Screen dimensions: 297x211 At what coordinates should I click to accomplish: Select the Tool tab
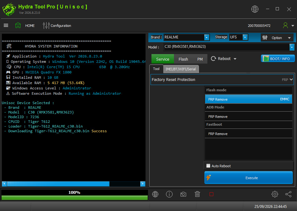(x=156, y=69)
